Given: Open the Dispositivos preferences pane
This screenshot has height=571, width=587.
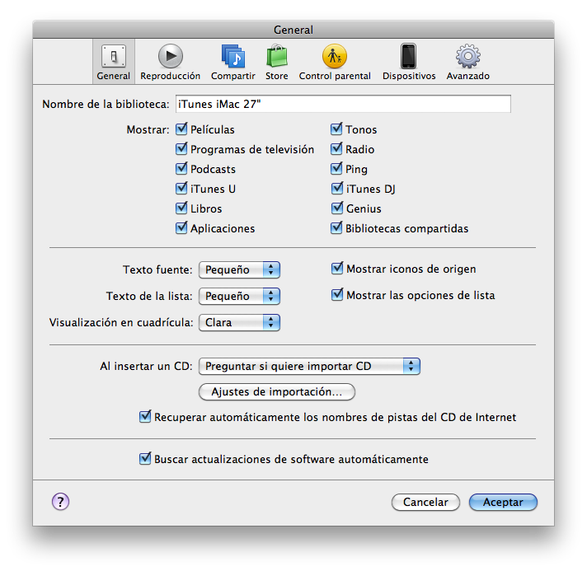Looking at the screenshot, I should point(409,62).
